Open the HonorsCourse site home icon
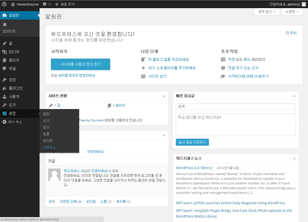 coord(13,4)
